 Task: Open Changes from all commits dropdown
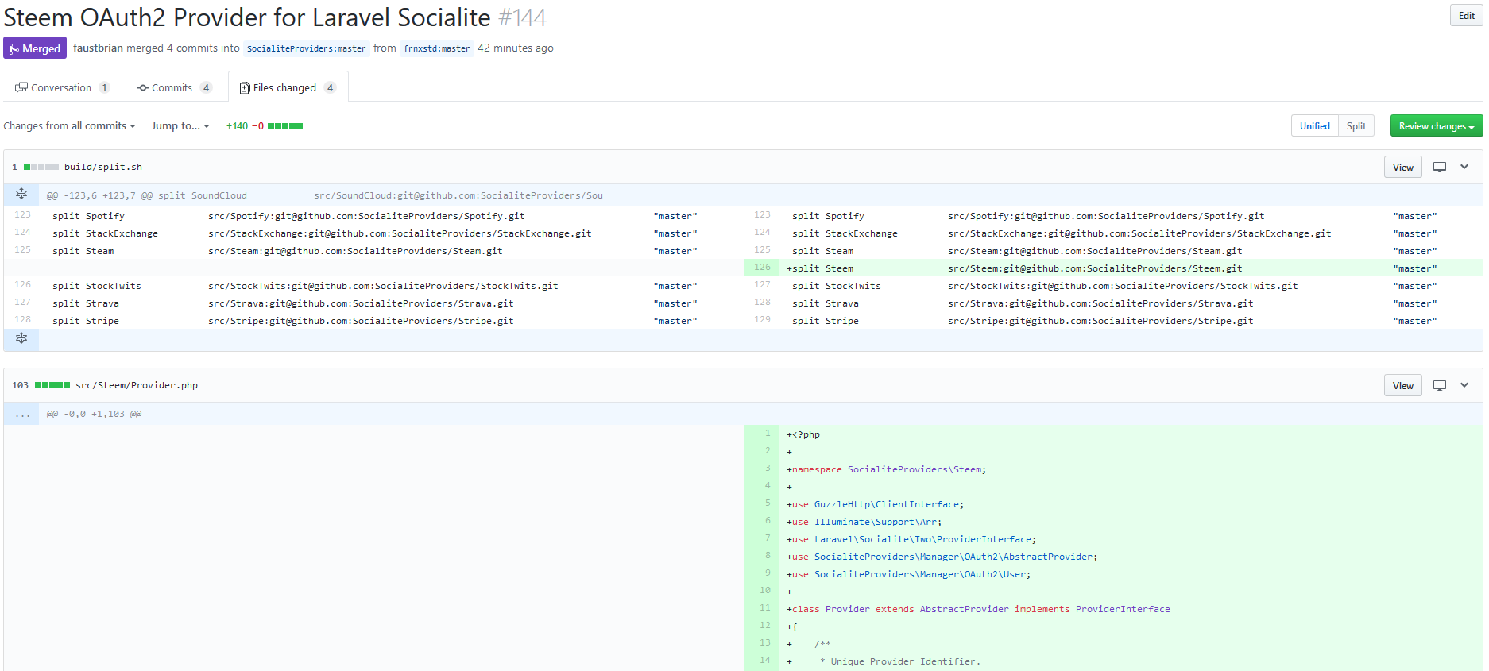click(69, 125)
